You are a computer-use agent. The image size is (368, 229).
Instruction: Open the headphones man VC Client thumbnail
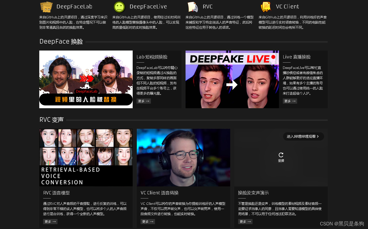(x=183, y=157)
